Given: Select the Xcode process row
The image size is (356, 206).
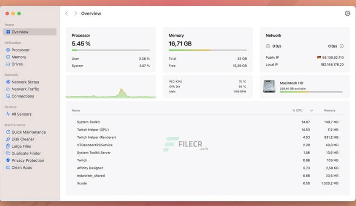Looking at the screenshot, I should (x=207, y=183).
